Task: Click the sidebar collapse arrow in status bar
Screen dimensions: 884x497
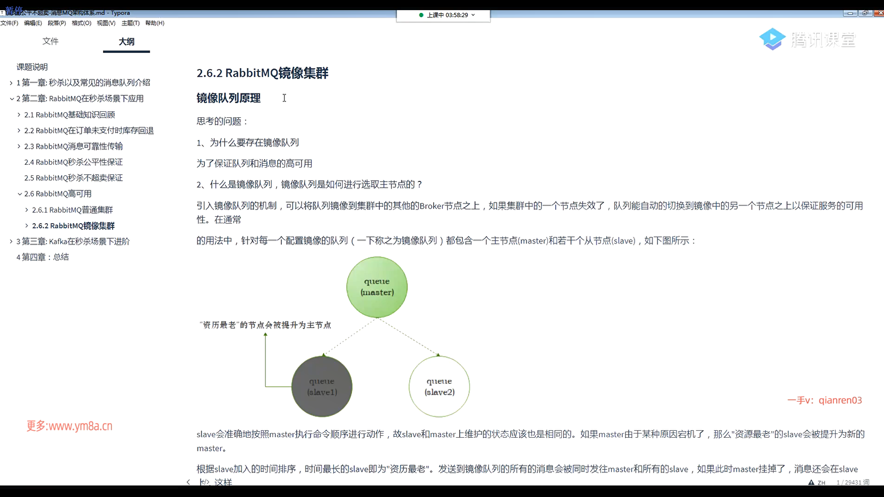Action: [188, 482]
